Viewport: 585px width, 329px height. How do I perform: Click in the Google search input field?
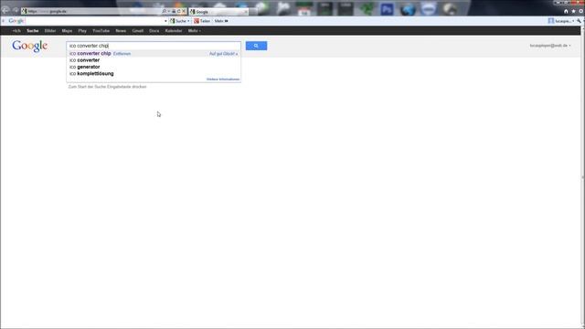click(154, 46)
